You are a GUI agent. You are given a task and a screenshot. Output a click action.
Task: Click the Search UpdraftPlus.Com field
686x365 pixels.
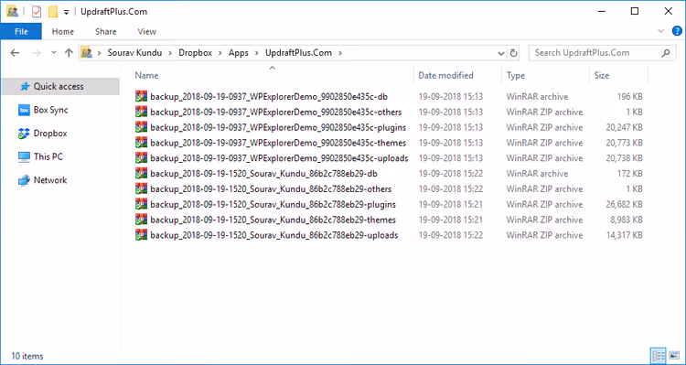602,53
